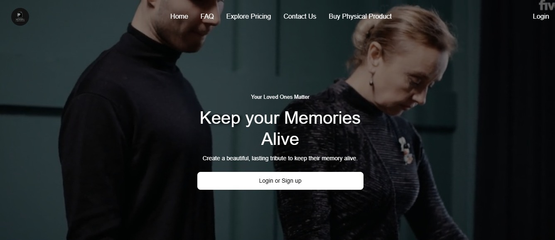Click the word 'Memories' in the headline

click(x=322, y=118)
